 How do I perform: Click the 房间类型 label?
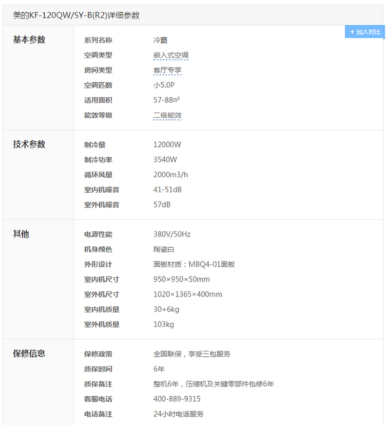coord(98,70)
